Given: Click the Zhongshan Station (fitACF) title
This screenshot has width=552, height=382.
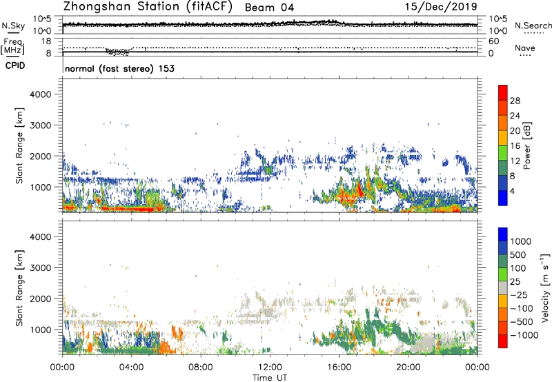Looking at the screenshot, I should (x=148, y=7).
